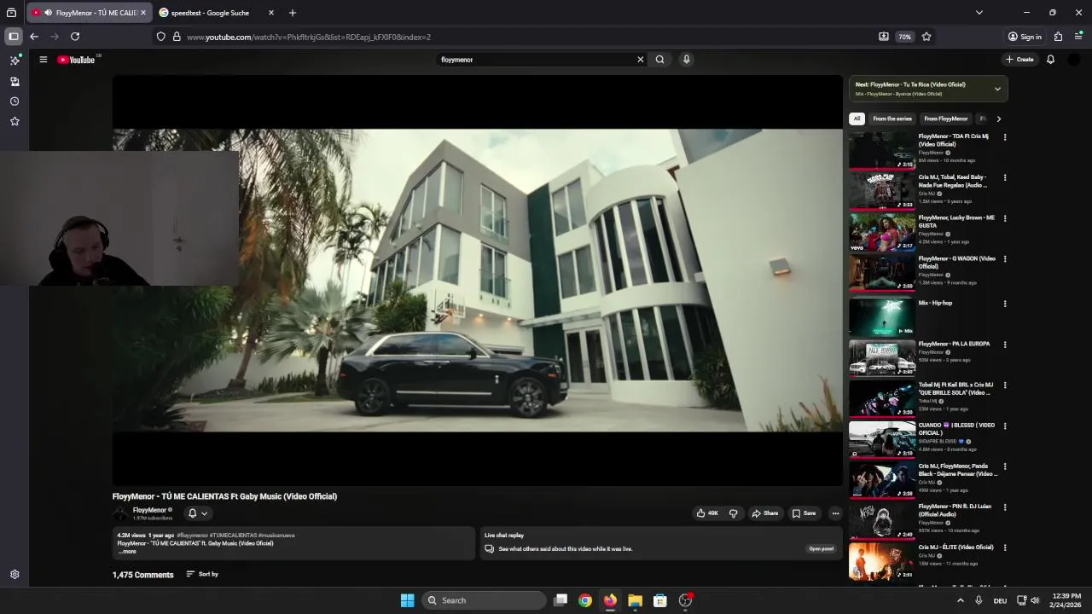Expand description with ...more

click(127, 552)
